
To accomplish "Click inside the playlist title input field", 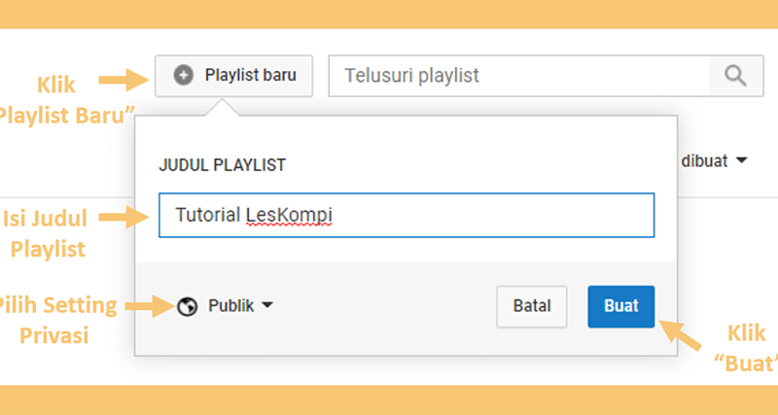I will click(407, 215).
